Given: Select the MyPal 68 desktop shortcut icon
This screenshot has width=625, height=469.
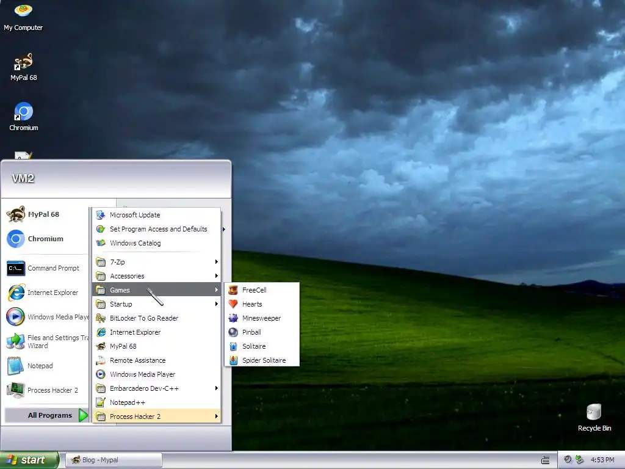Looking at the screenshot, I should [x=24, y=67].
